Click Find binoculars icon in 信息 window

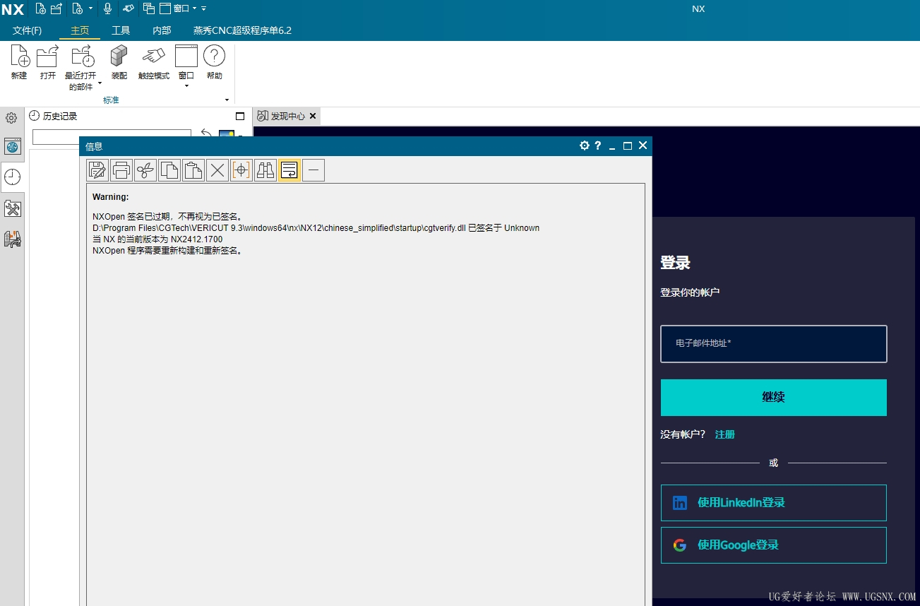click(x=265, y=170)
